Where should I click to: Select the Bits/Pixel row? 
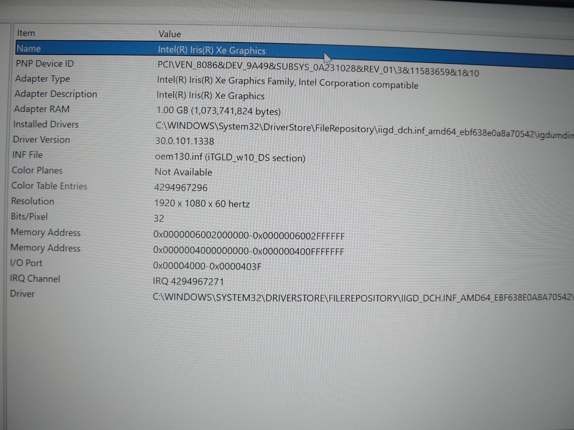(x=29, y=216)
